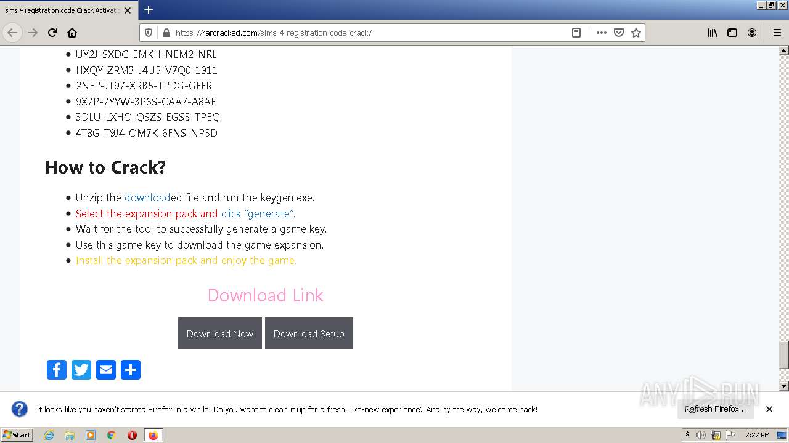Screen dimensions: 789x443
Task: Click the Download Link heading
Action: click(266, 295)
